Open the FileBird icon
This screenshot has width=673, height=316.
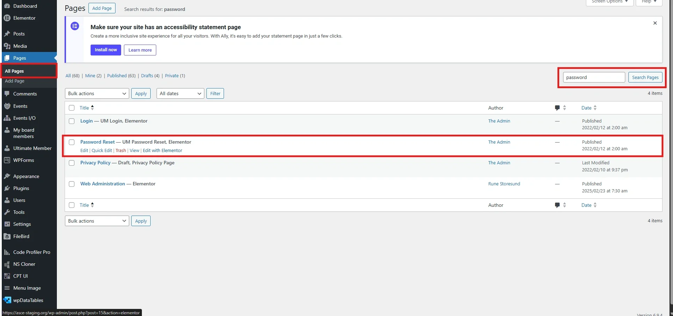click(x=7, y=236)
